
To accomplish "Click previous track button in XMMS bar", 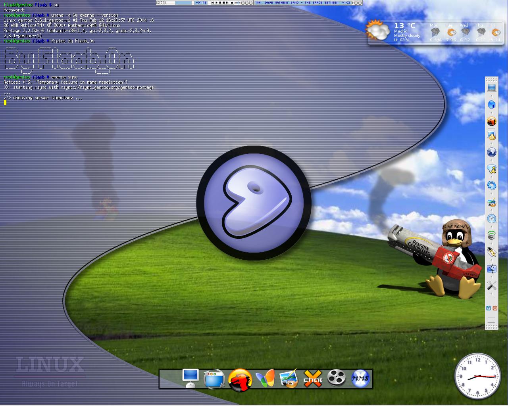I will [212, 2].
